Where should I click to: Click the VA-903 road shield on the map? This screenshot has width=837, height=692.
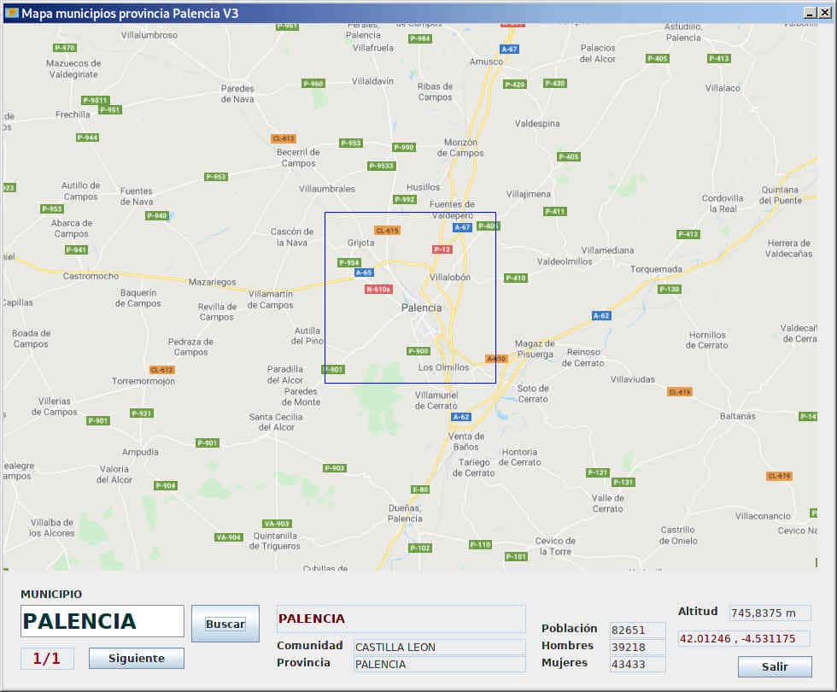coord(277,524)
